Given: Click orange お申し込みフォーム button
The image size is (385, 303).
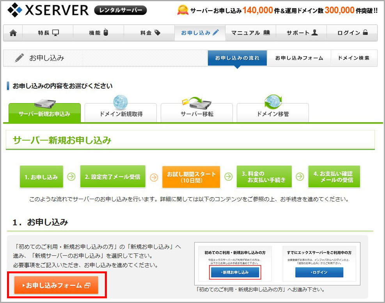Looking at the screenshot, I should pyautogui.click(x=56, y=285).
